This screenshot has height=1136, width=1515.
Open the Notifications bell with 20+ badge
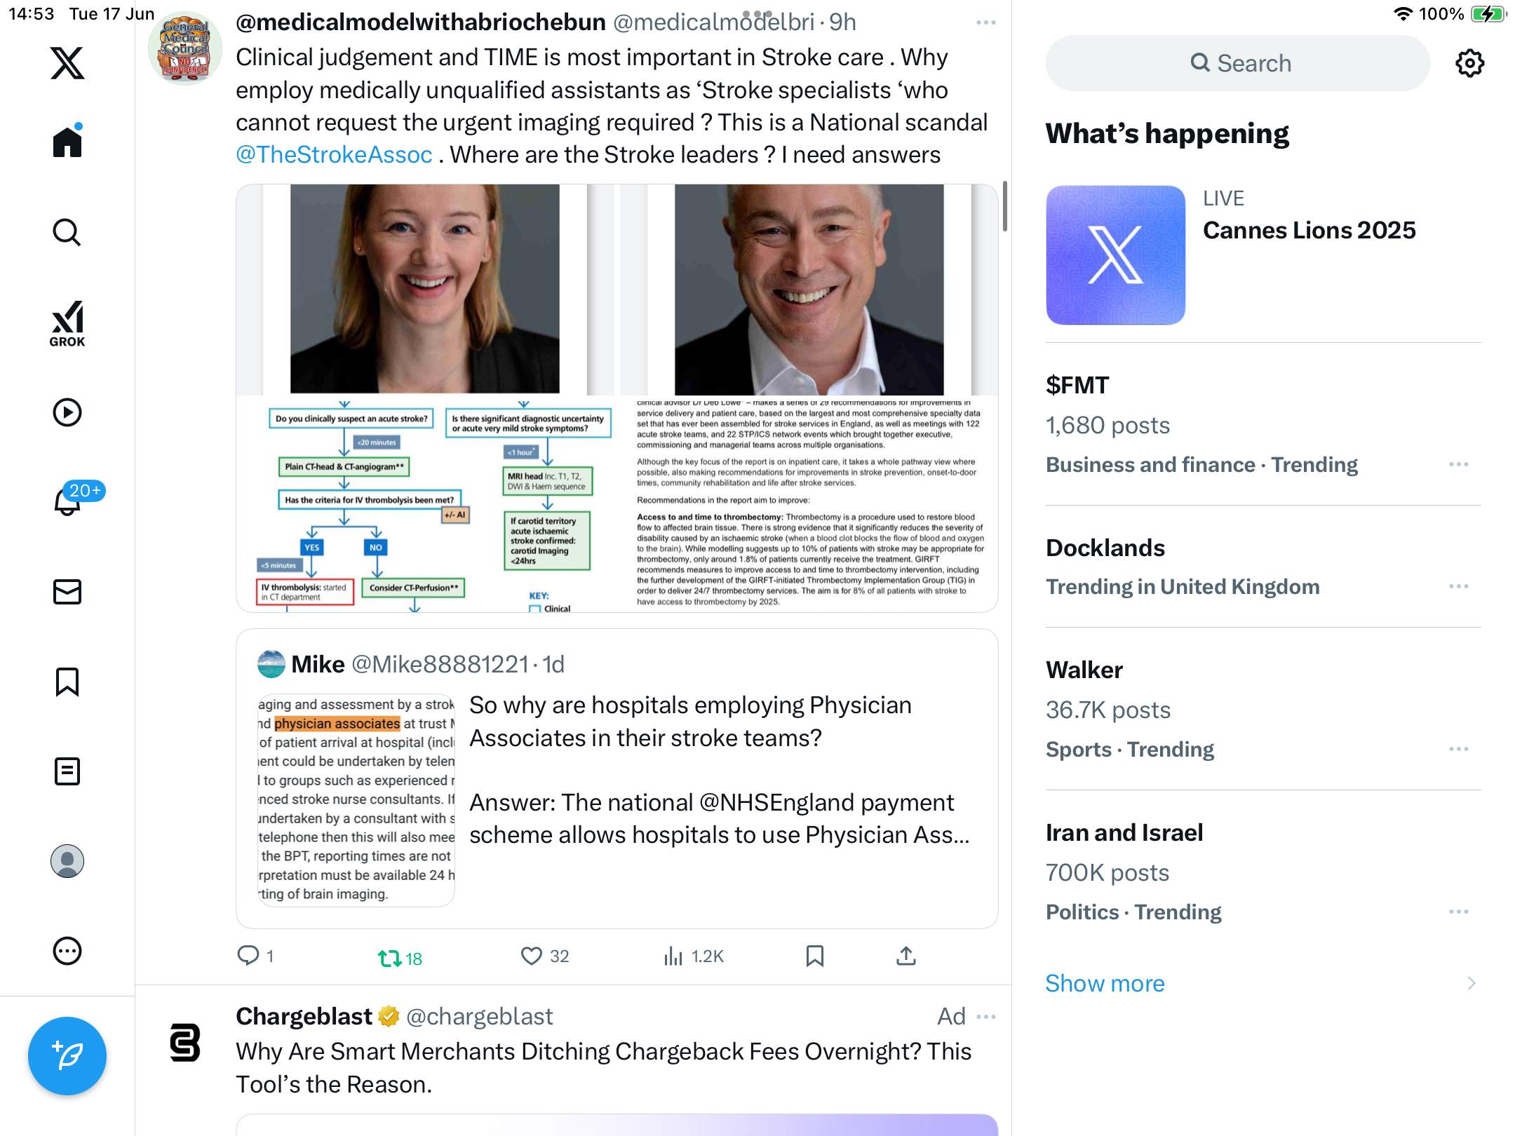(68, 500)
